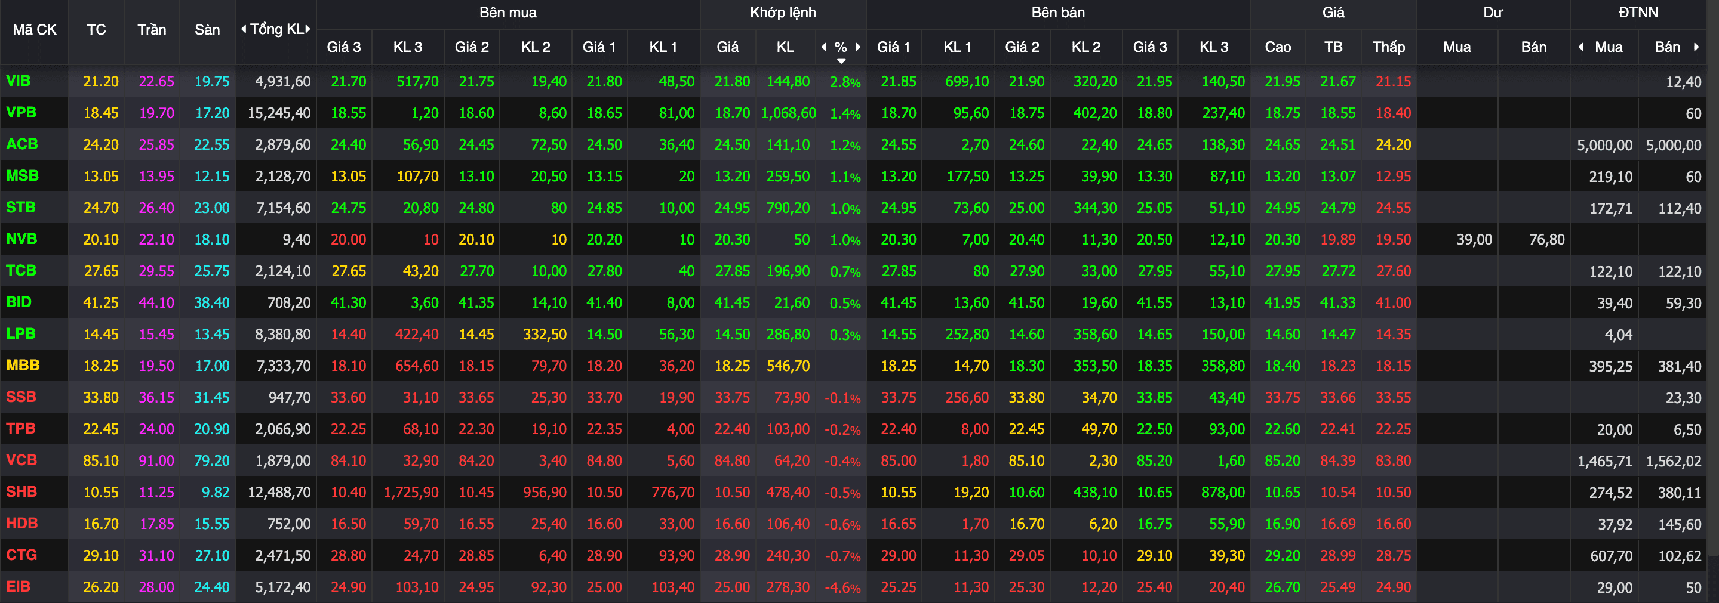The image size is (1719, 603).
Task: Select the SSB ticker
Action: [x=21, y=397]
